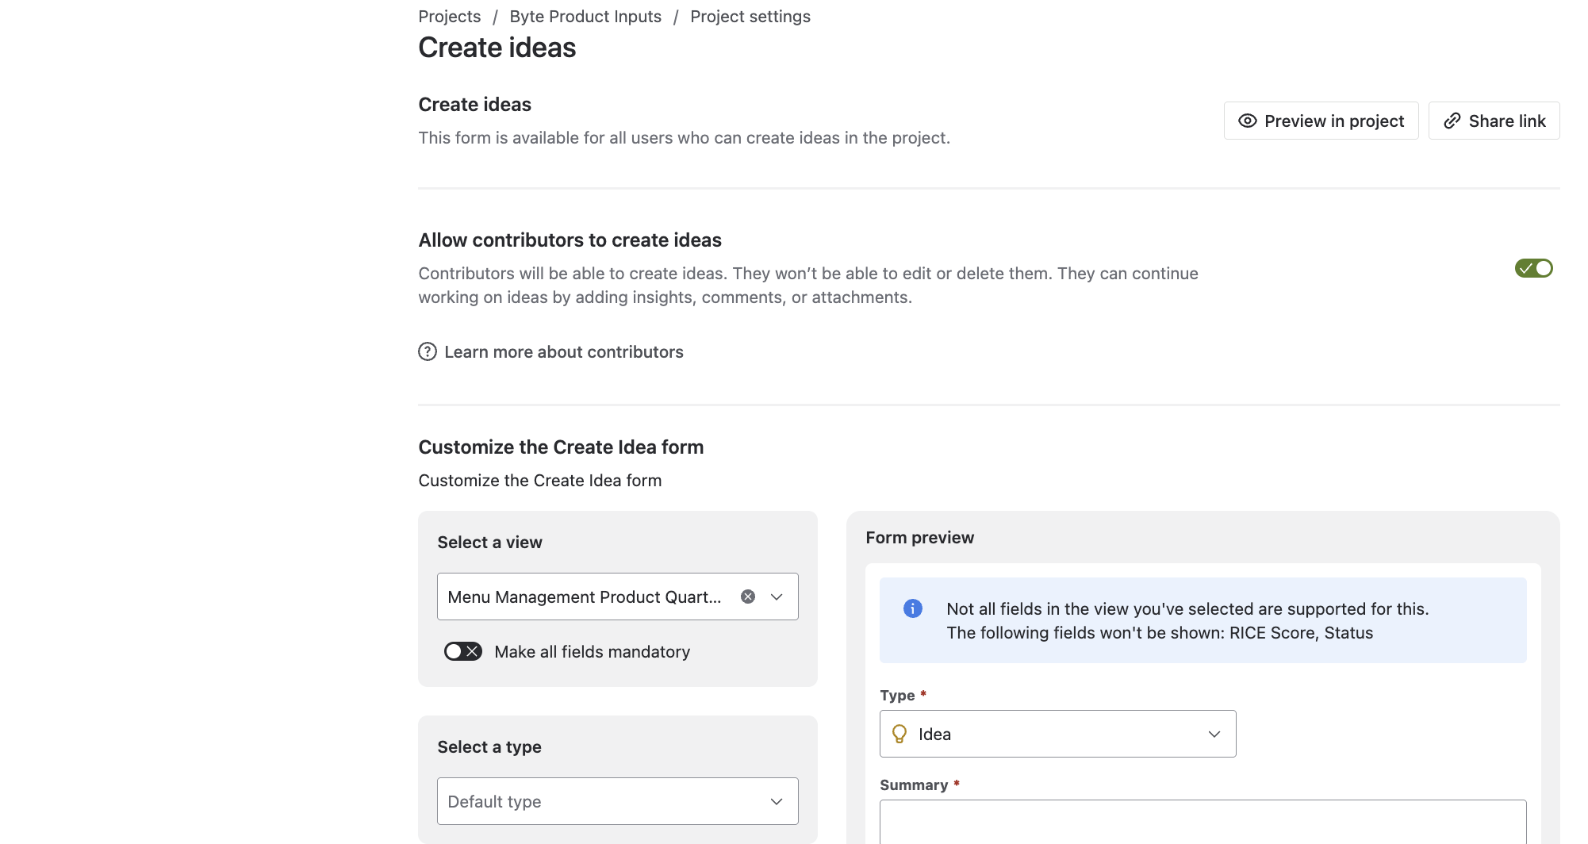Image resolution: width=1588 pixels, height=844 pixels.
Task: Open Byte Product Inputs from breadcrumb
Action: click(585, 16)
